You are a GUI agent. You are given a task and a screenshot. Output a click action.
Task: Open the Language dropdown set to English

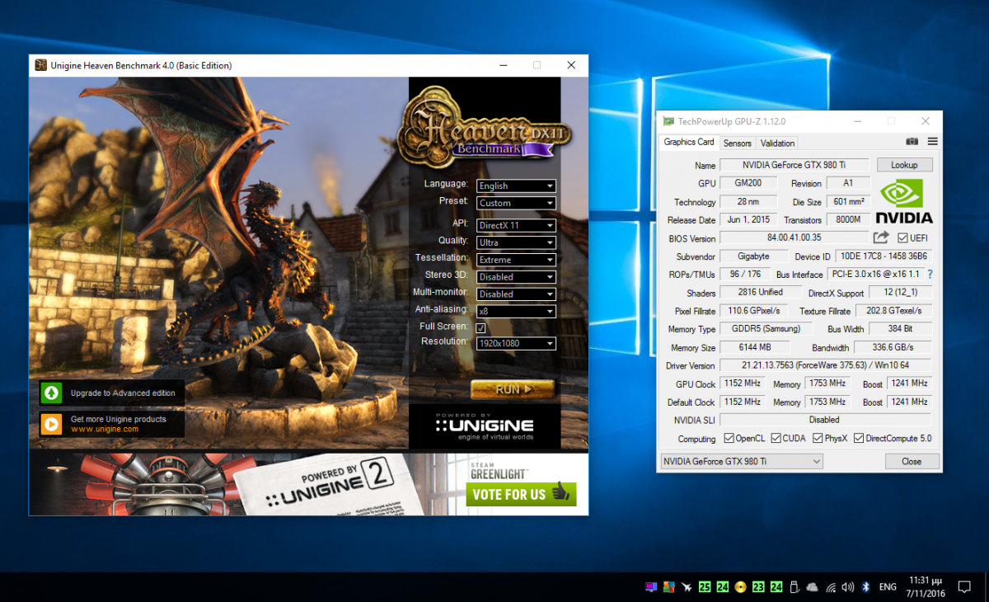pyautogui.click(x=516, y=186)
